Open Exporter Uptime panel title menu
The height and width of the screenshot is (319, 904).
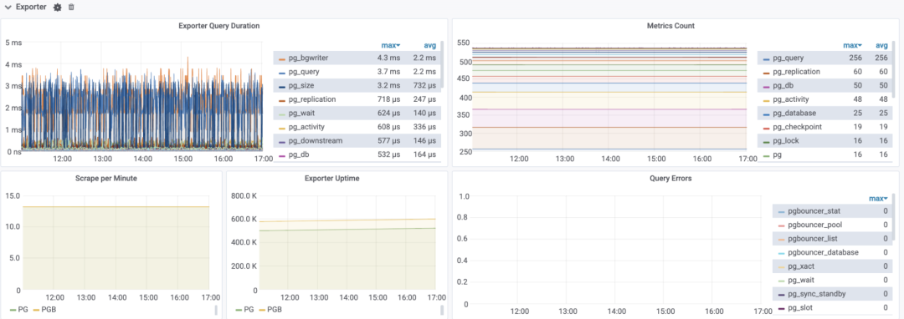coord(332,178)
